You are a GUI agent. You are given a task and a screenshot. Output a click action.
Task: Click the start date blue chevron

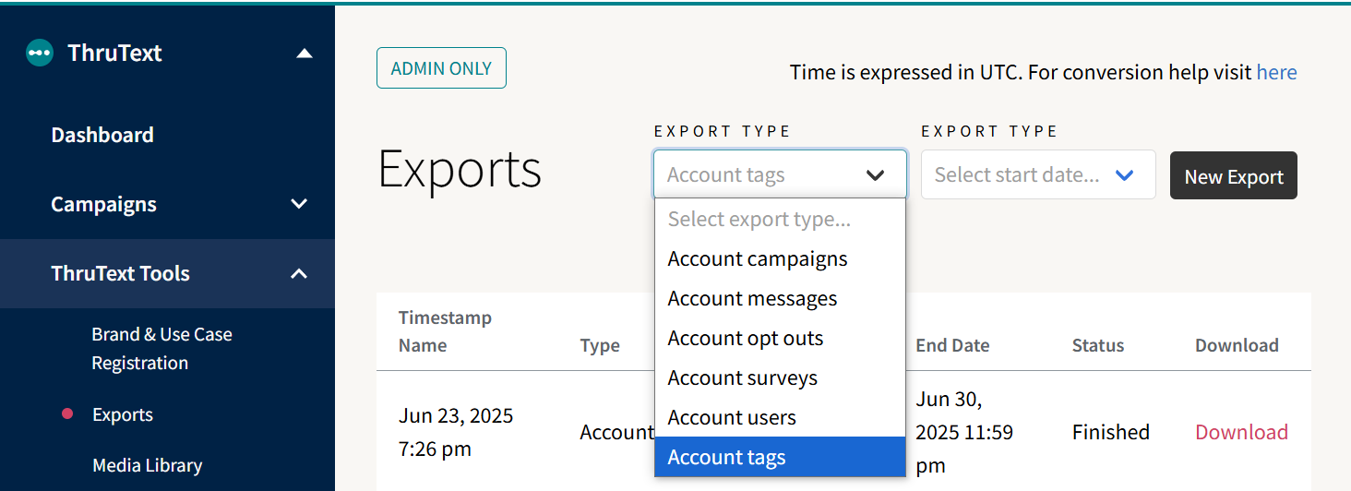pyautogui.click(x=1124, y=175)
